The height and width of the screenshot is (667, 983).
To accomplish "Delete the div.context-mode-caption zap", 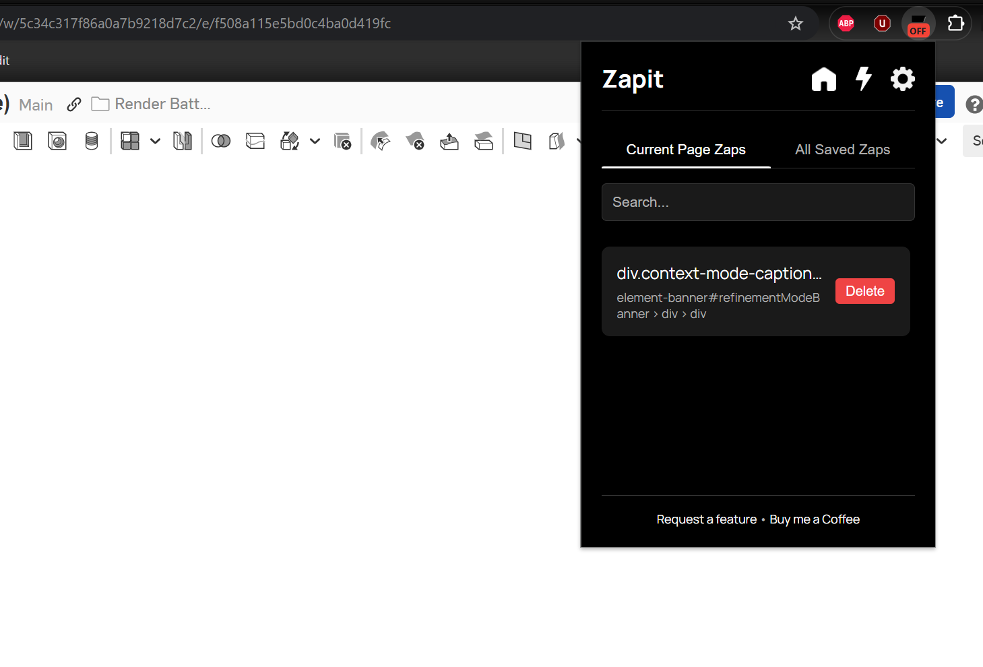I will coord(865,291).
